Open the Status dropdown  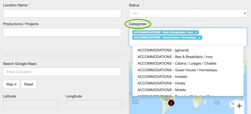coord(188,13)
